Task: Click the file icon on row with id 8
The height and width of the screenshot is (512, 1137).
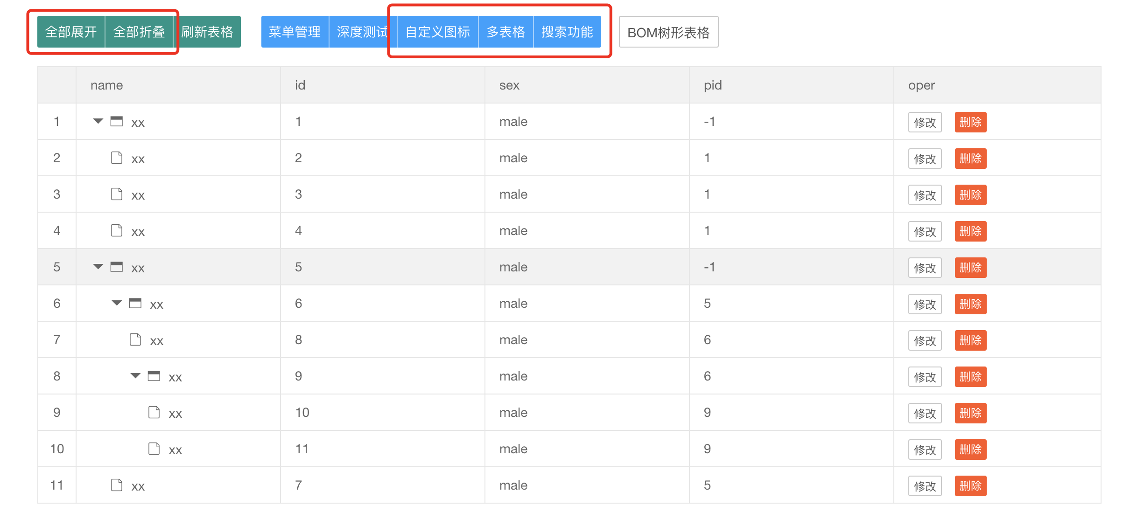Action: point(136,339)
